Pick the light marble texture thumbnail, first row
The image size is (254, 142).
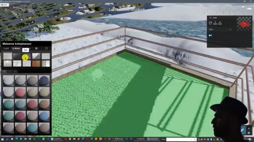pyautogui.click(x=8, y=56)
